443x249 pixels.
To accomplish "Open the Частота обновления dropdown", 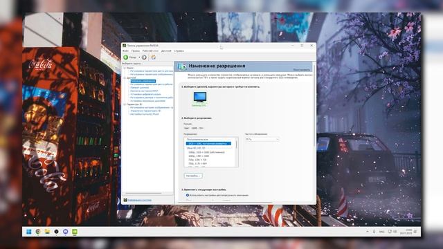I will [262, 139].
